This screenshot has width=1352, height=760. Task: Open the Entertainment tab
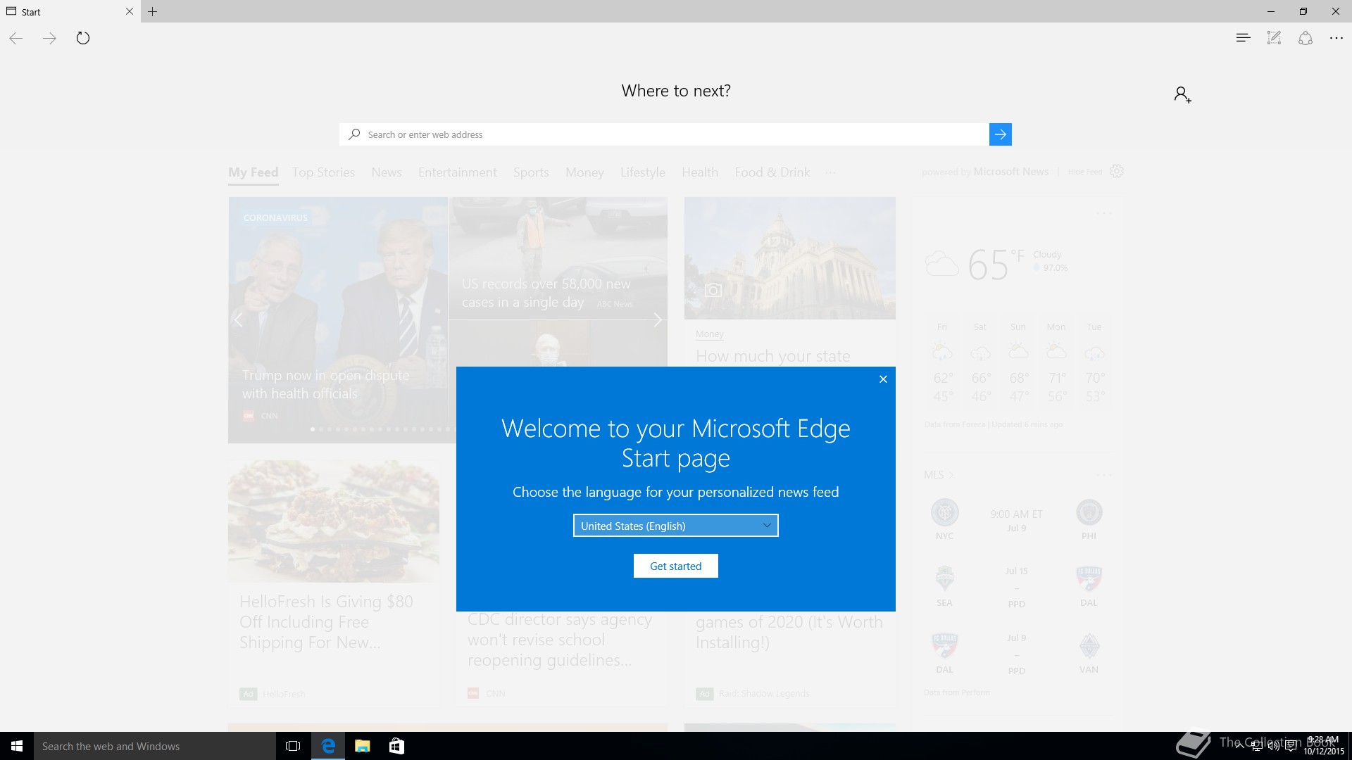coord(458,172)
